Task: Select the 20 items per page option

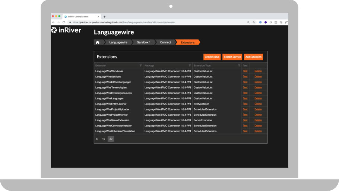Action: 111,139
